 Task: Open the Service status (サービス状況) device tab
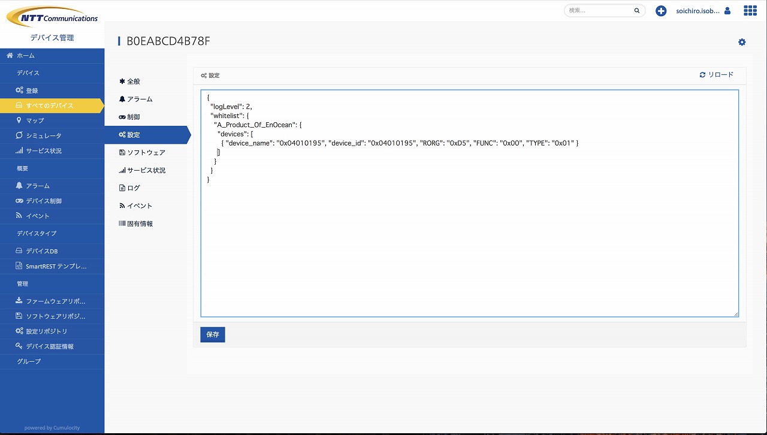(x=146, y=170)
